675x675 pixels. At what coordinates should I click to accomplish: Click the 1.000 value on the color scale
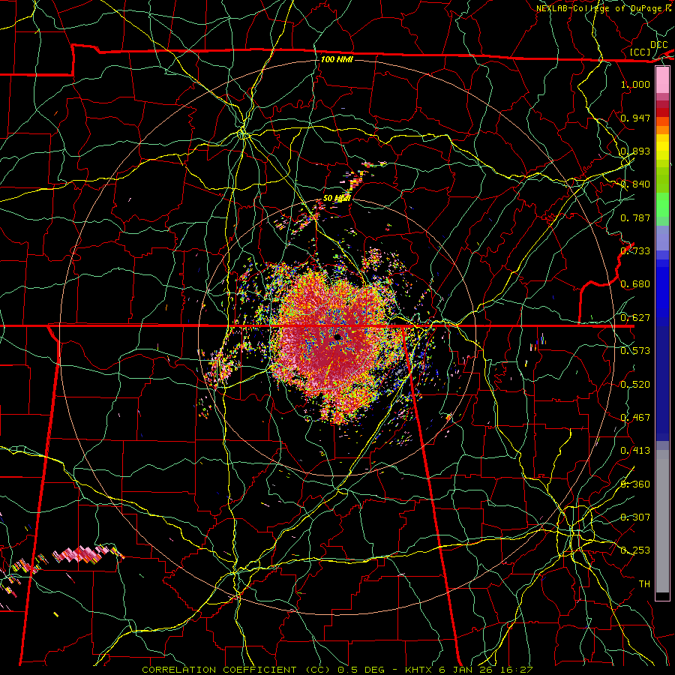pyautogui.click(x=635, y=84)
